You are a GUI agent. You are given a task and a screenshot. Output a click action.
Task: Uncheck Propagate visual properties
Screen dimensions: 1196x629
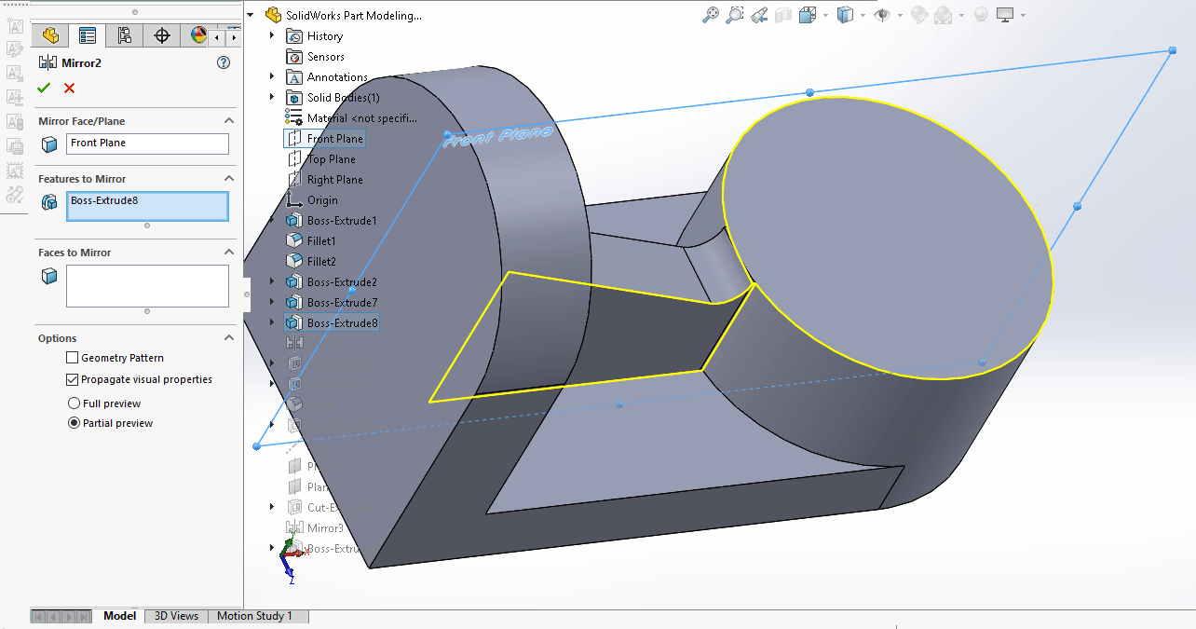coord(73,379)
